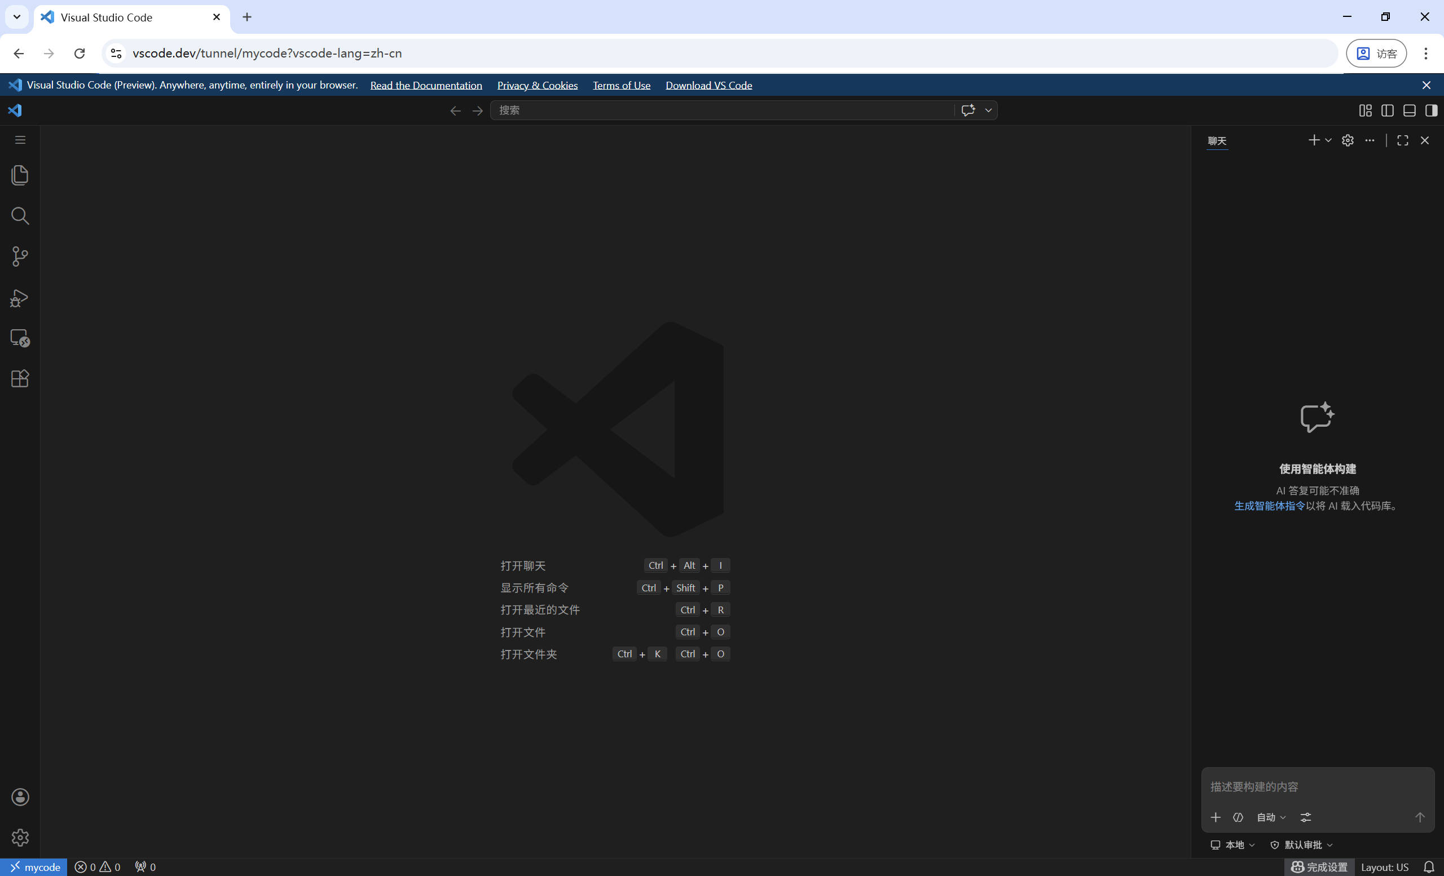Open Chrome's three-dot menu
The width and height of the screenshot is (1444, 876).
1425,54
